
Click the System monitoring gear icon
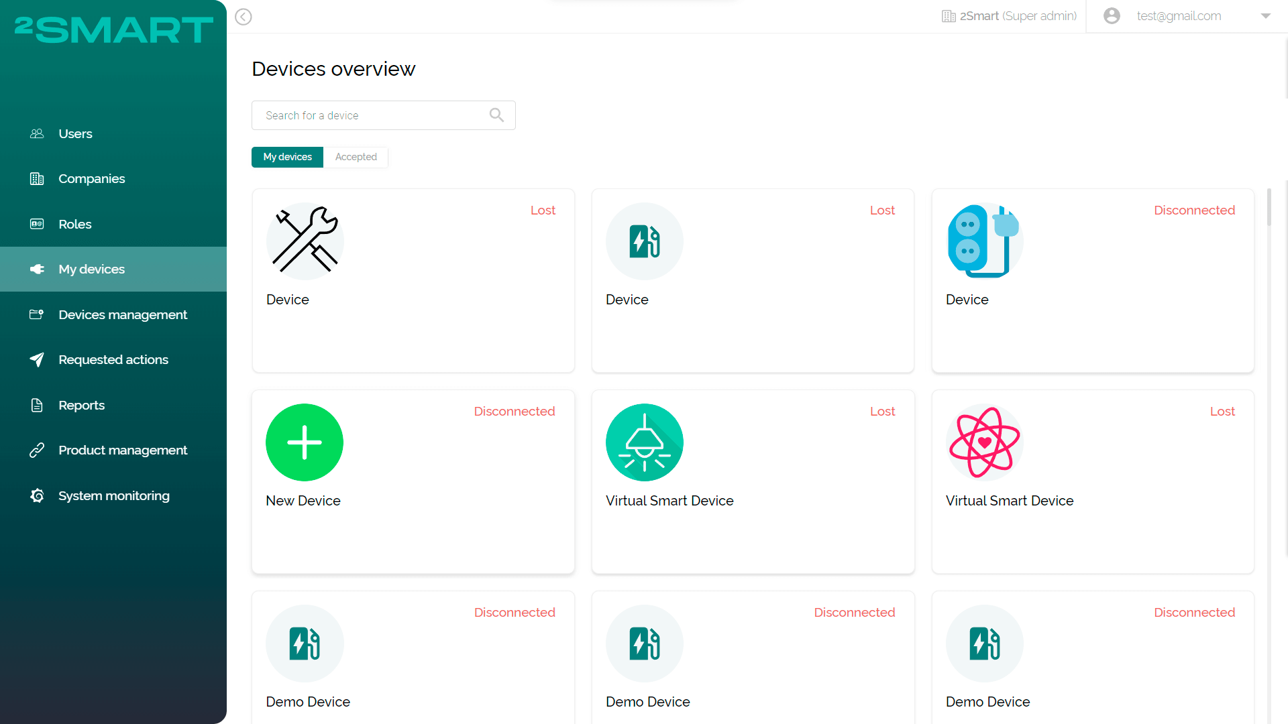coord(37,495)
